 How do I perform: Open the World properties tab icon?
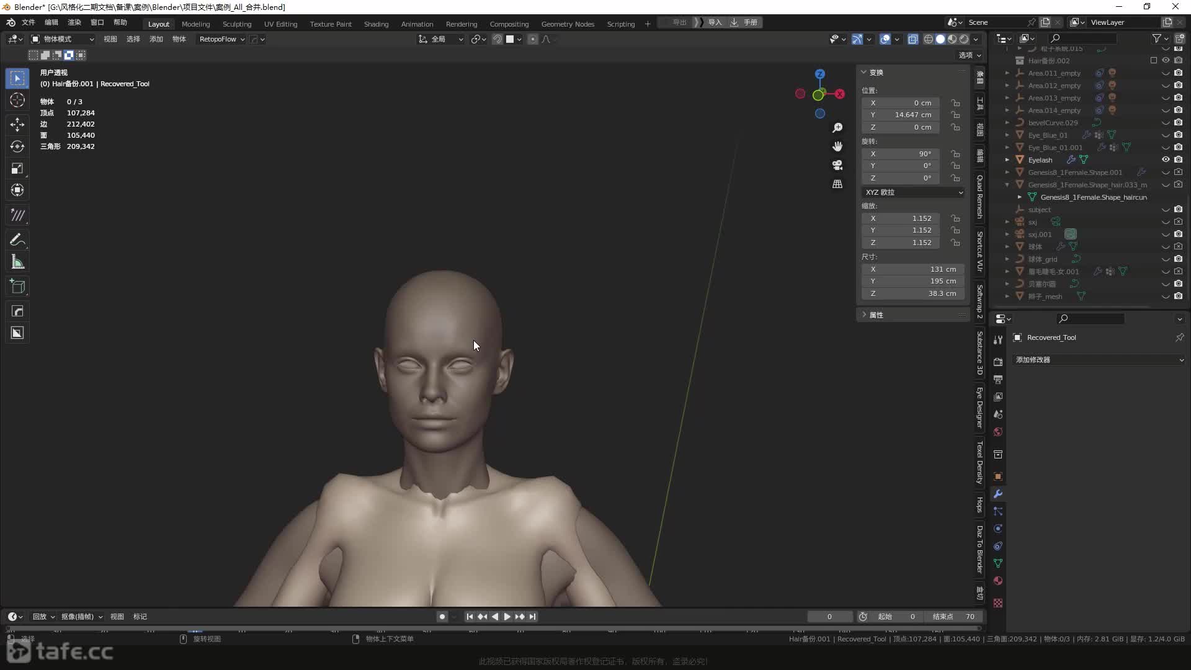coord(998,432)
